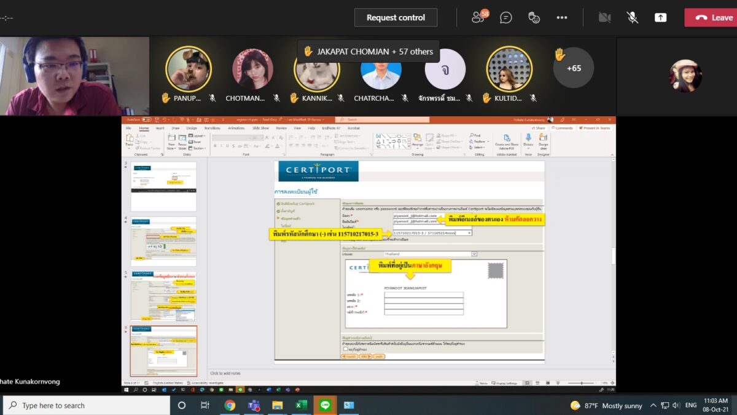Click the PowerPoint Share button
The width and height of the screenshot is (737, 415).
(540, 128)
